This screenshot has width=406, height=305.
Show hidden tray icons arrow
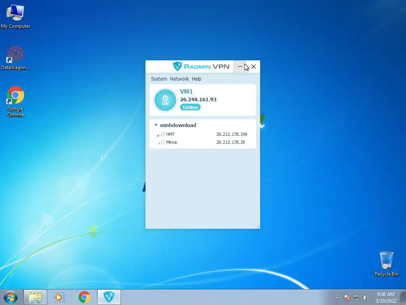click(337, 297)
